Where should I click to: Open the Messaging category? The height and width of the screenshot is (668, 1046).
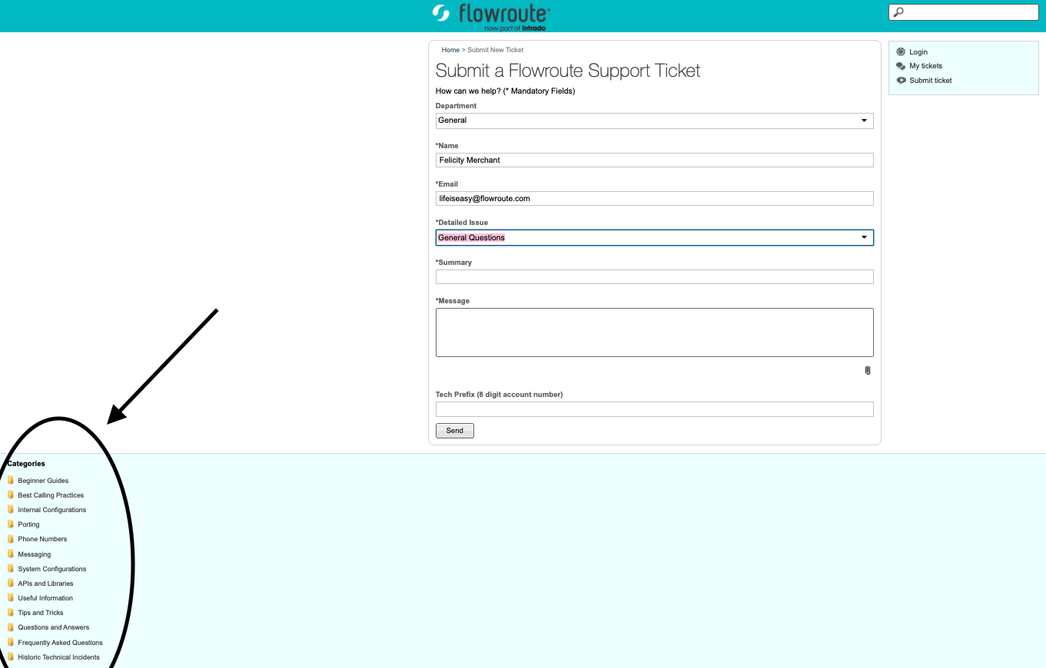(35, 554)
